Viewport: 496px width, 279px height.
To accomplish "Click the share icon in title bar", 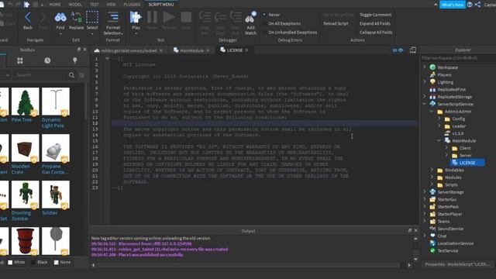I will pyautogui.click(x=478, y=5).
